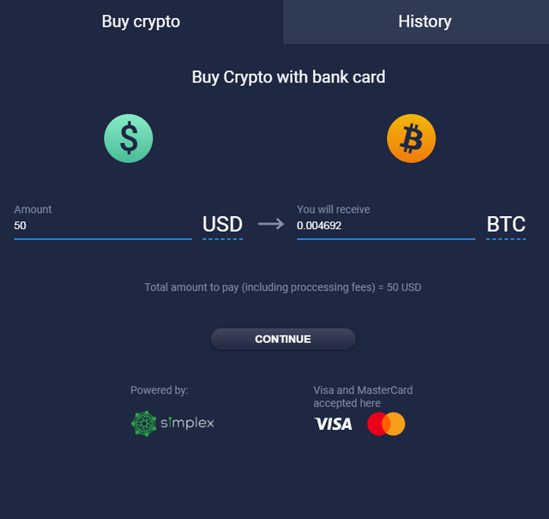The image size is (549, 519).
Task: Click the 'Powered by:' label
Action: [x=159, y=390]
